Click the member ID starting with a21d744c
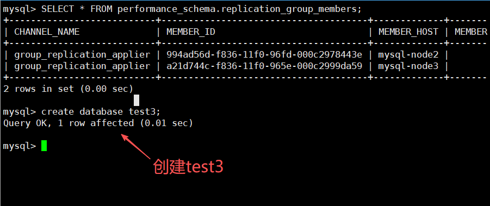 (264, 66)
